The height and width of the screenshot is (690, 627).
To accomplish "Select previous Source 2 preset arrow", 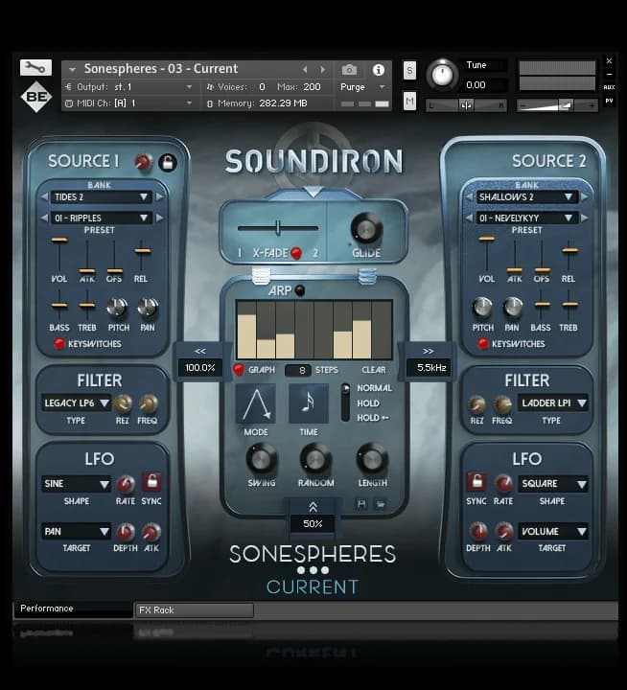I will (x=470, y=218).
